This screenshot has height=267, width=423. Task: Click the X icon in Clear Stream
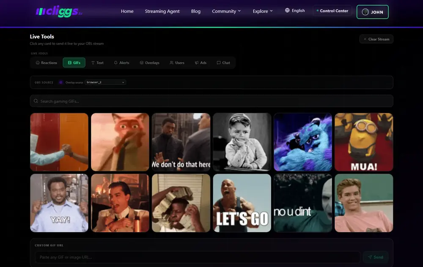coord(365,39)
